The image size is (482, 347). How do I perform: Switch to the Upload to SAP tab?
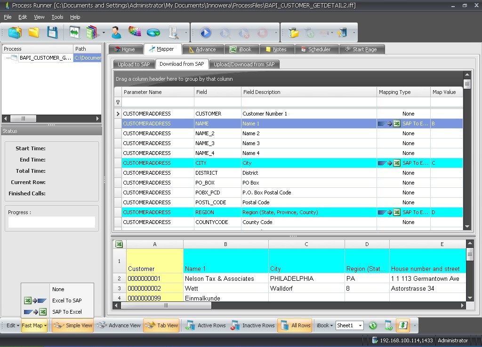[134, 64]
